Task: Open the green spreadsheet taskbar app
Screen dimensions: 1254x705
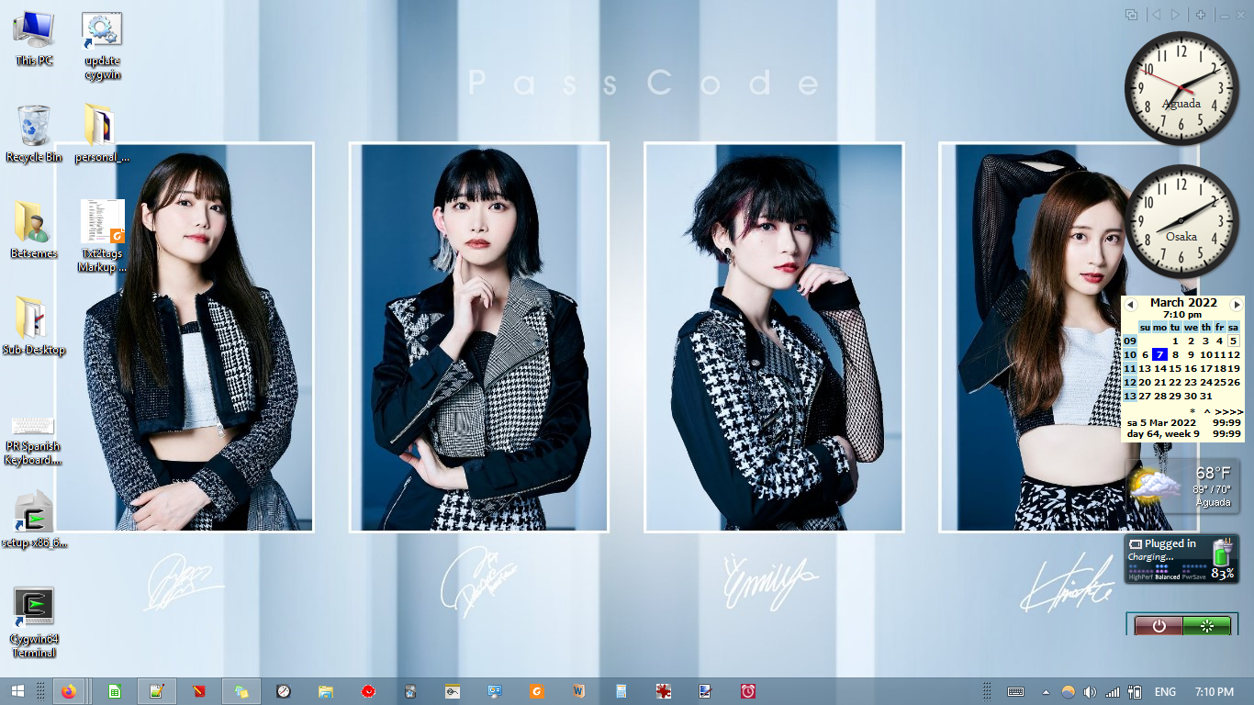Action: tap(115, 691)
